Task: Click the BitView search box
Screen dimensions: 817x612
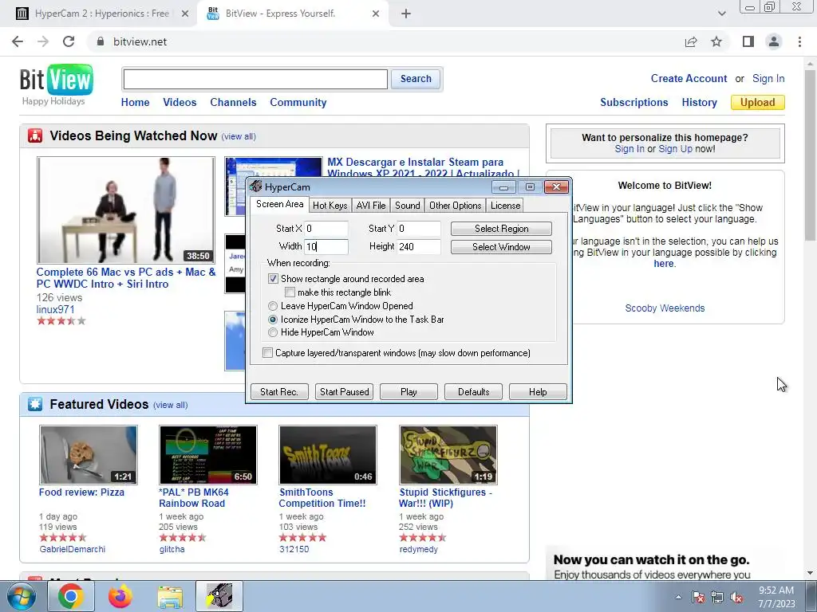Action: [x=255, y=79]
